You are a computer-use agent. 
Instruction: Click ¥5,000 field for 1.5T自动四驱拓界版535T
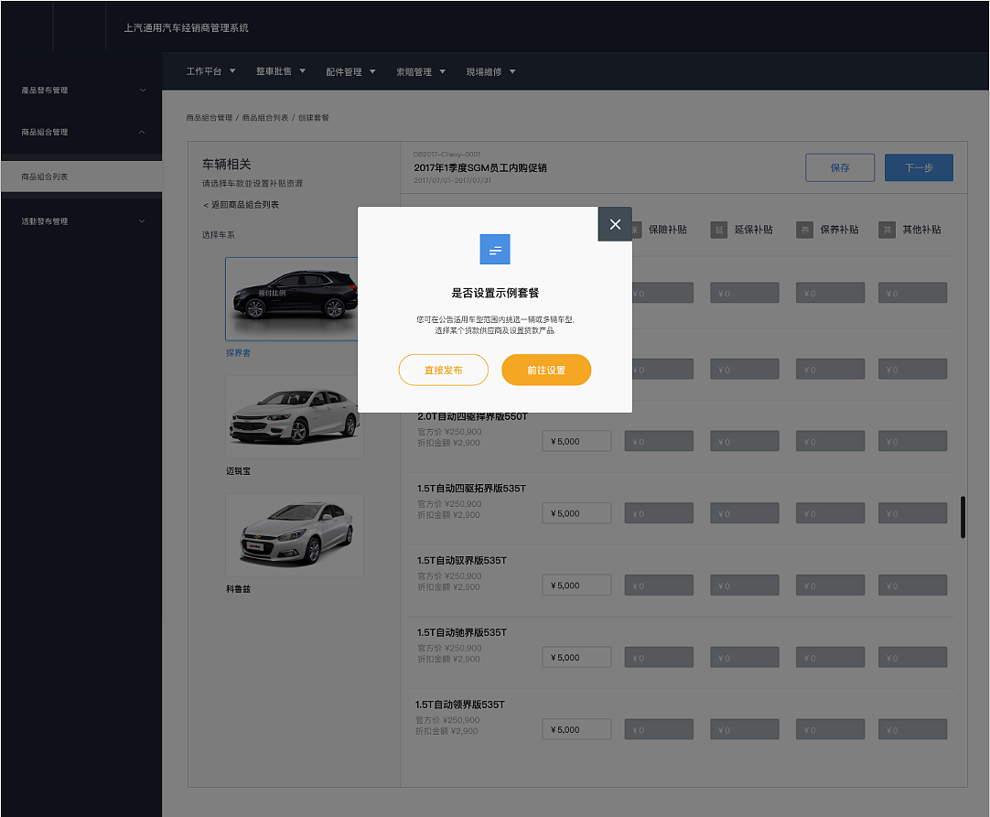tap(576, 513)
